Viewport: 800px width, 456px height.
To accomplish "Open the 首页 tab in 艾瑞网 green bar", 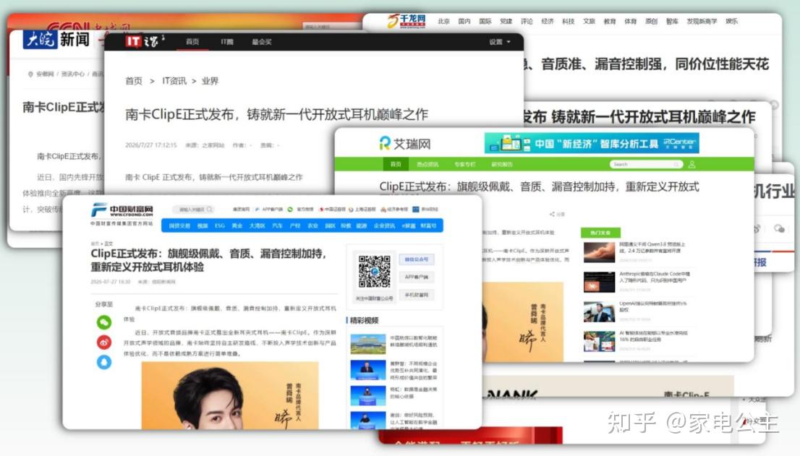I will coord(396,165).
